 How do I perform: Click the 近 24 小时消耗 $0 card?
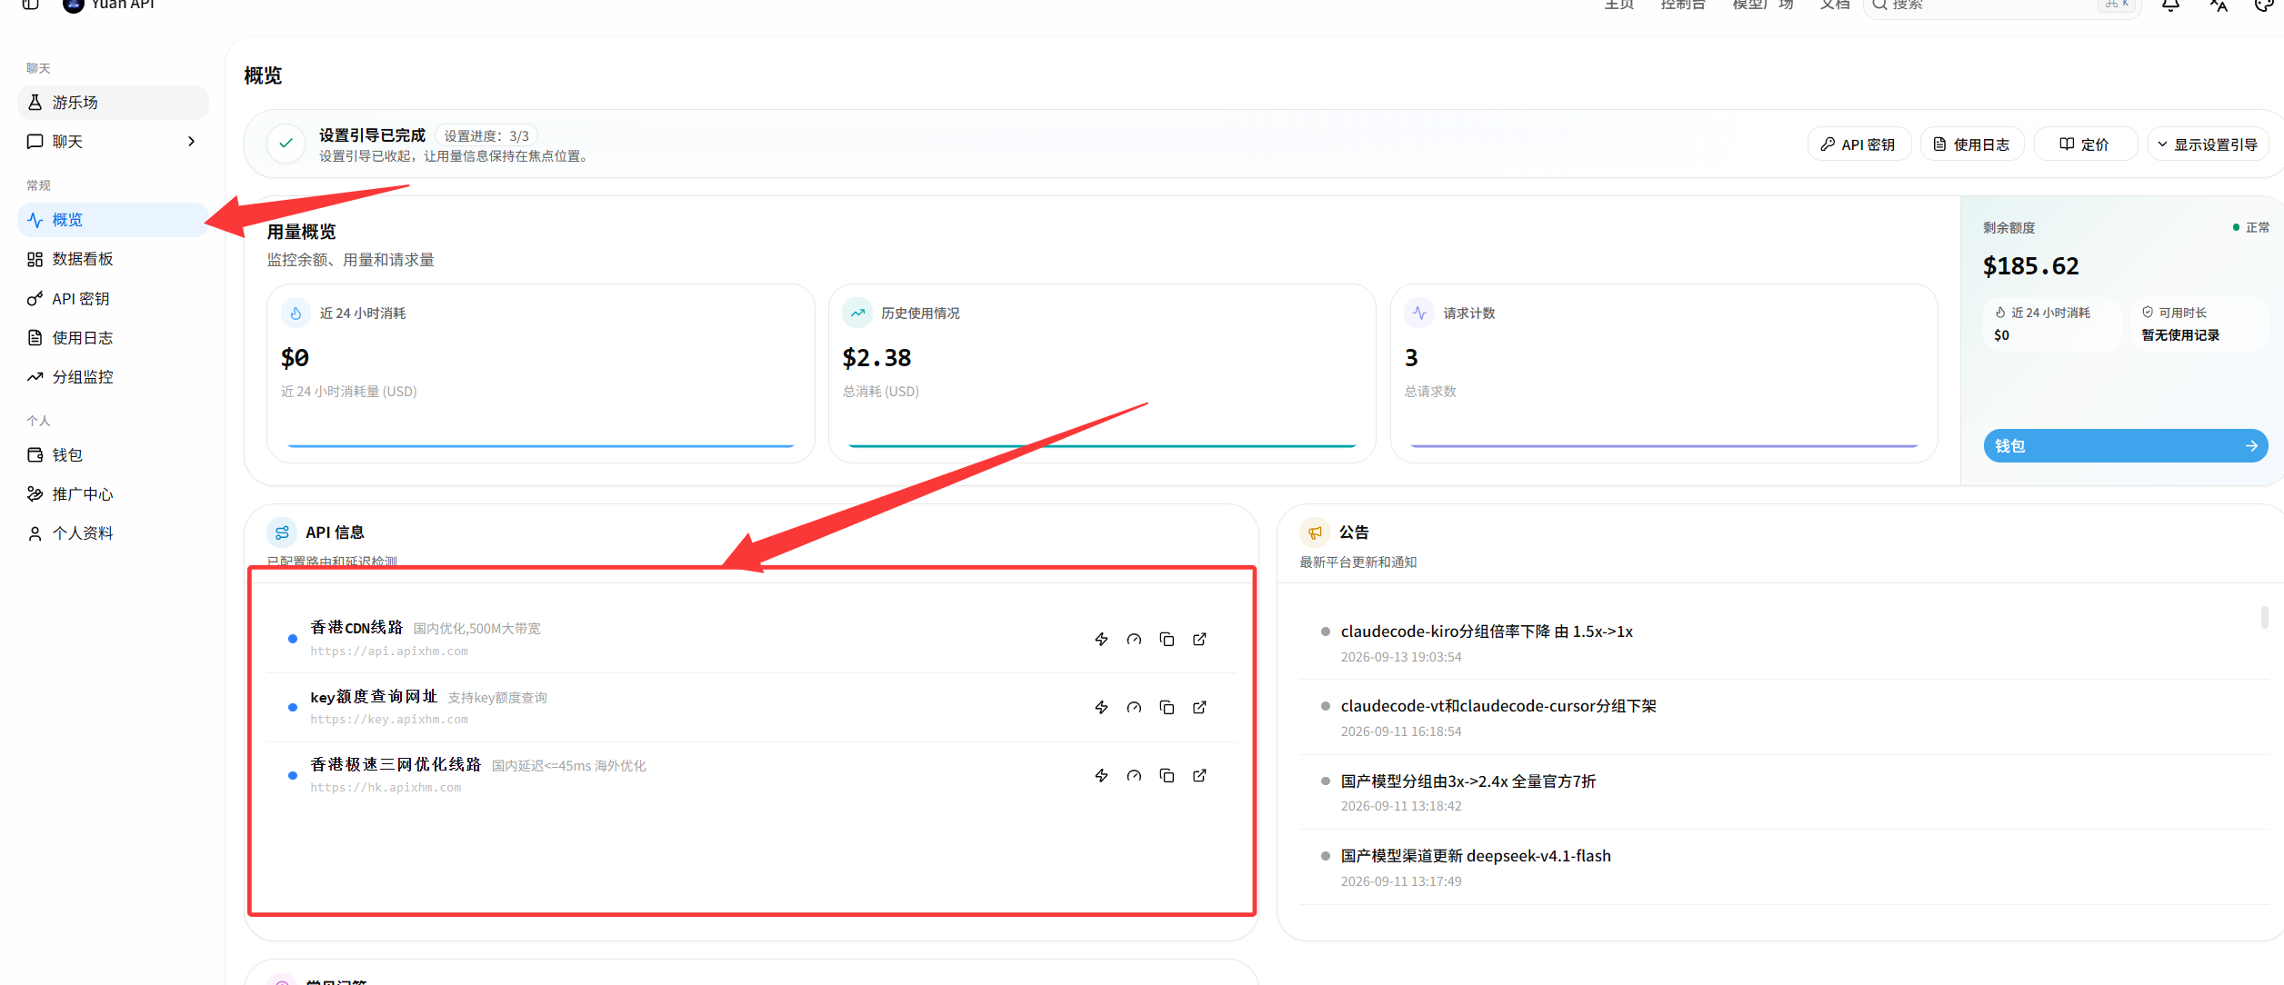point(540,373)
